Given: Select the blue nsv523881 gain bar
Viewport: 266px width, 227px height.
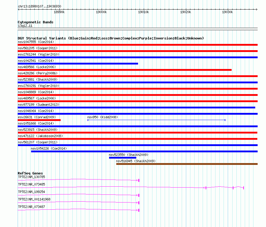Looking at the screenshot, I should pos(137,82).
